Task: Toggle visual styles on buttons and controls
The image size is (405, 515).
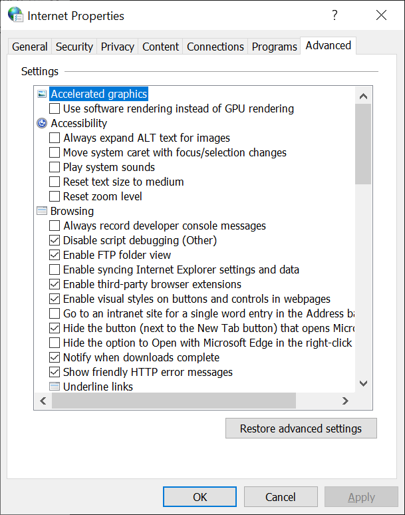Action: coord(55,299)
